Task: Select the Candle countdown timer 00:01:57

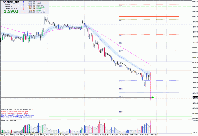Action: click(x=11, y=9)
